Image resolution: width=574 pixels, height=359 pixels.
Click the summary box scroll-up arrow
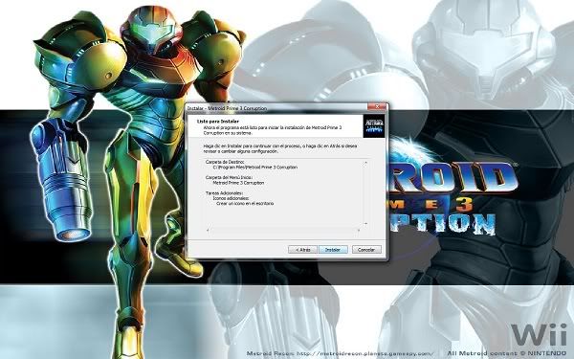click(365, 163)
